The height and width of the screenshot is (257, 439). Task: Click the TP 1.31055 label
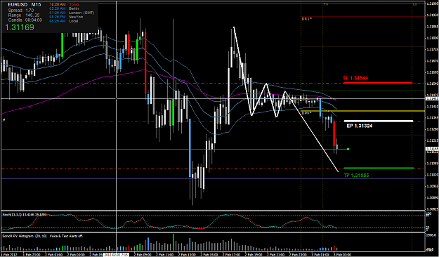tap(356, 176)
